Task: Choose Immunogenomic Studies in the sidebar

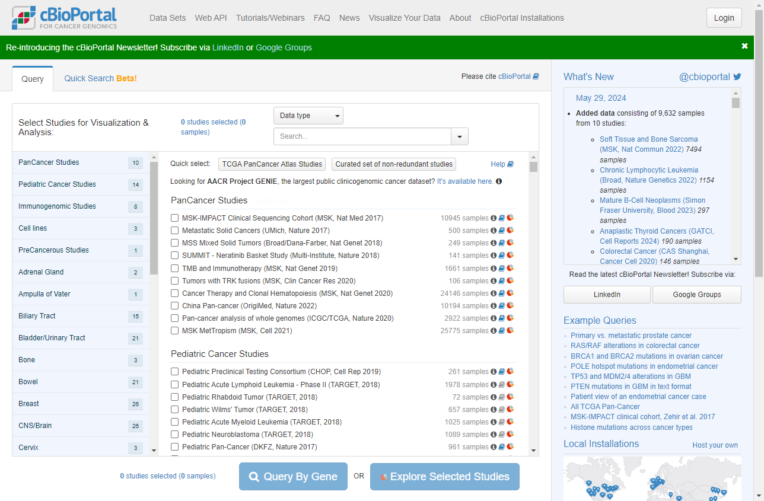Action: [81, 206]
